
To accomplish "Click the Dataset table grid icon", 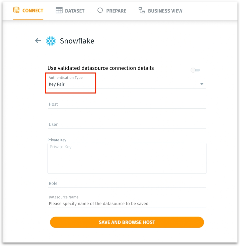I will tap(59, 10).
